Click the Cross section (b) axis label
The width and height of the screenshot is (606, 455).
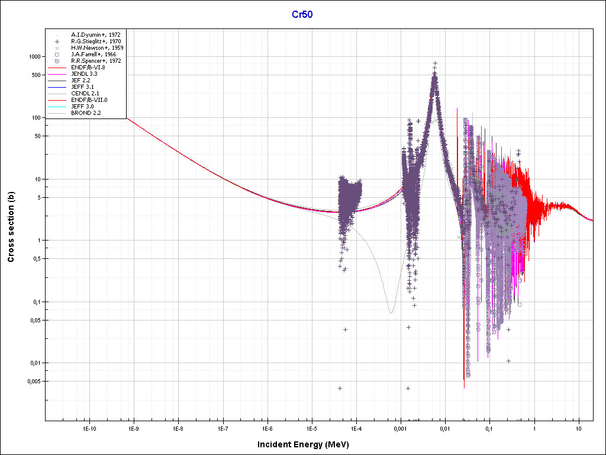click(x=11, y=227)
